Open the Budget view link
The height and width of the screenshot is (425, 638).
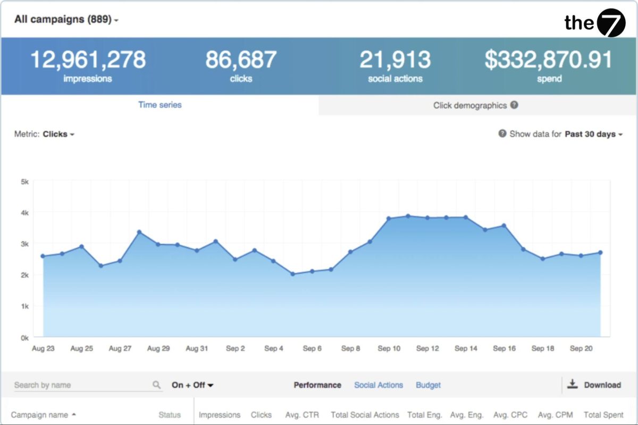428,385
